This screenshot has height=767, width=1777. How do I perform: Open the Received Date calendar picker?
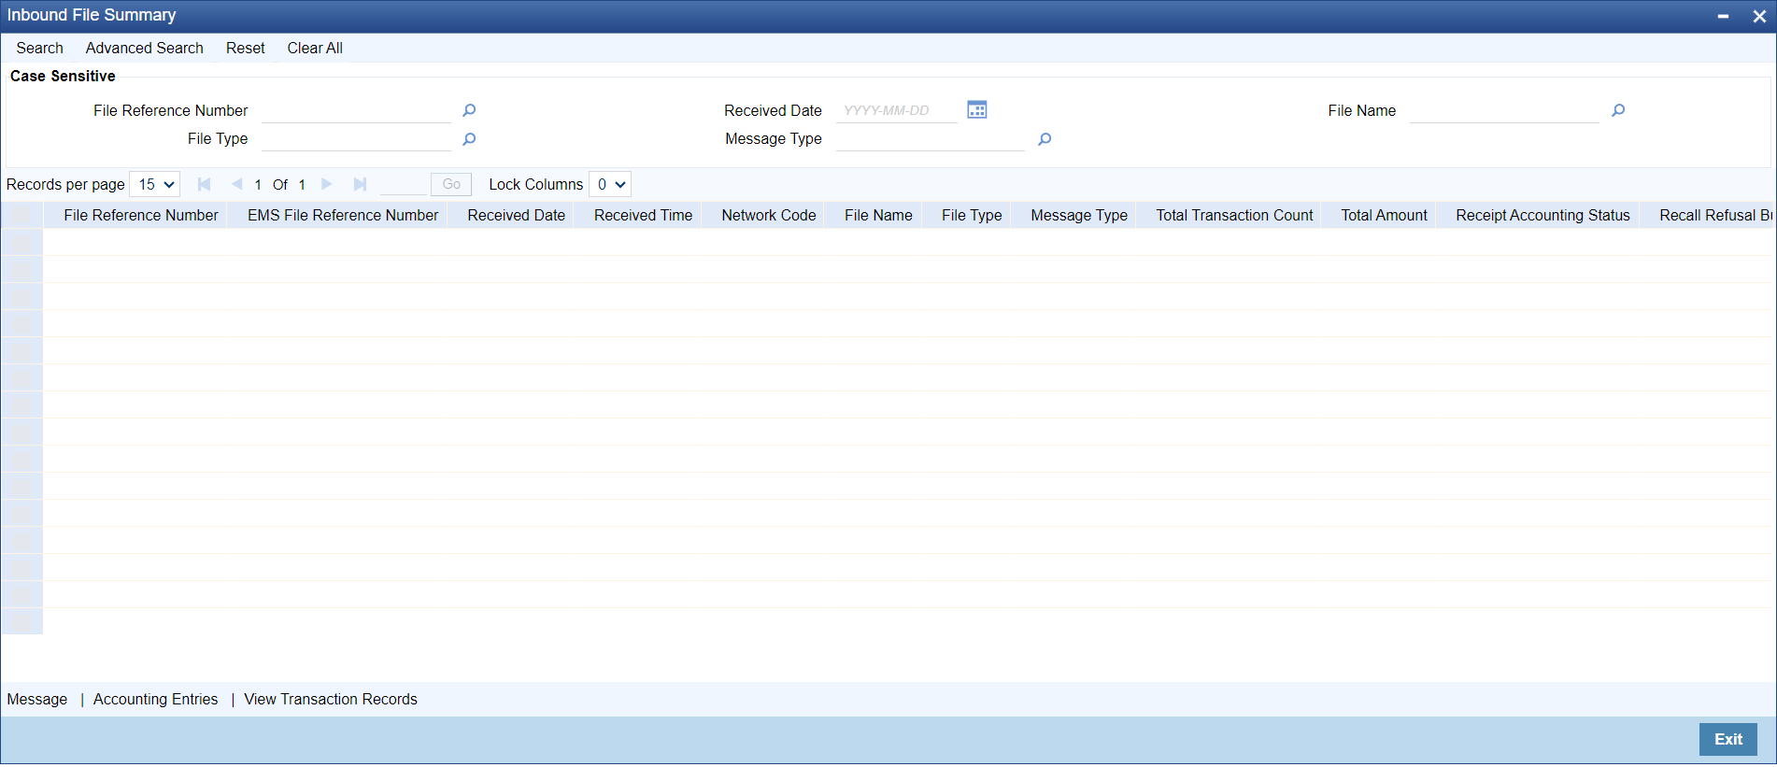pyautogui.click(x=977, y=110)
